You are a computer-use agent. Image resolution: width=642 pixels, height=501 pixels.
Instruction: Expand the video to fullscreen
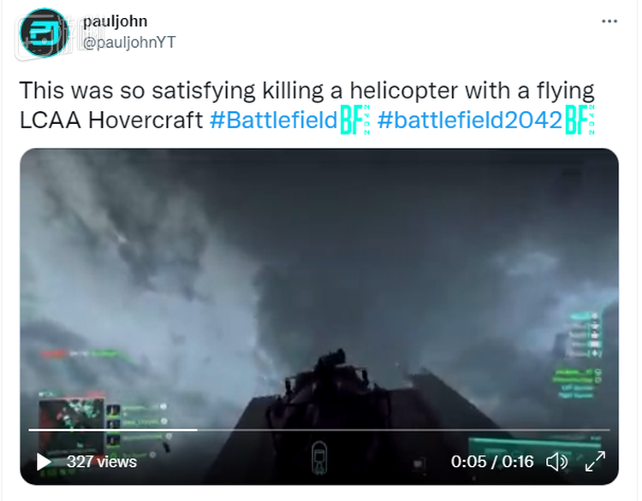click(595, 462)
